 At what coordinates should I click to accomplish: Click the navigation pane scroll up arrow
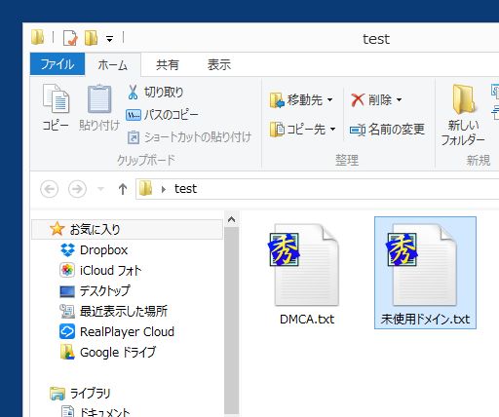(231, 219)
